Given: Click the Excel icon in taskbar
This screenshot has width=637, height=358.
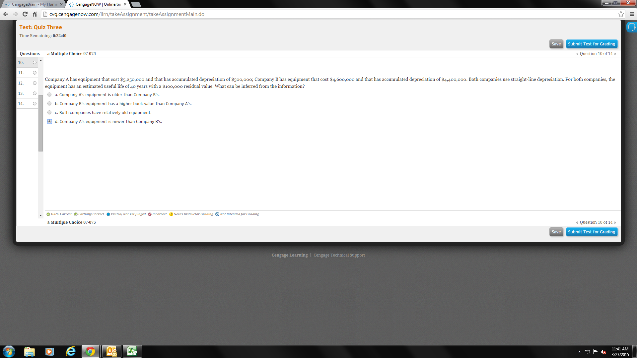Looking at the screenshot, I should coord(133,351).
